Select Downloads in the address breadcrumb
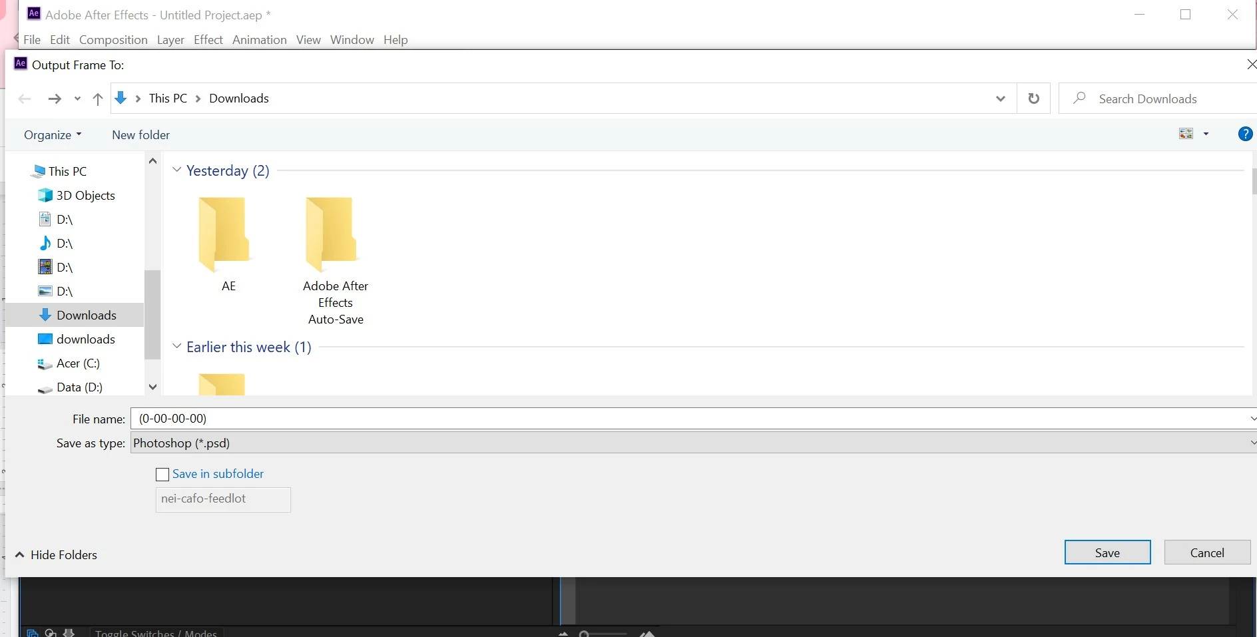1257x637 pixels. point(239,98)
